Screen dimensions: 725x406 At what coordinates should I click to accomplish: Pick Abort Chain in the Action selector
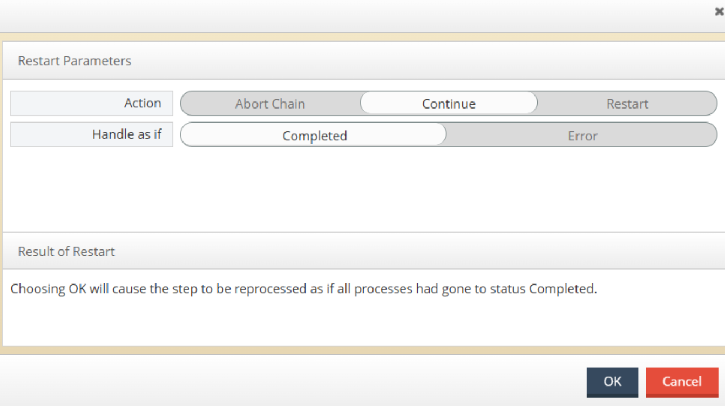270,104
